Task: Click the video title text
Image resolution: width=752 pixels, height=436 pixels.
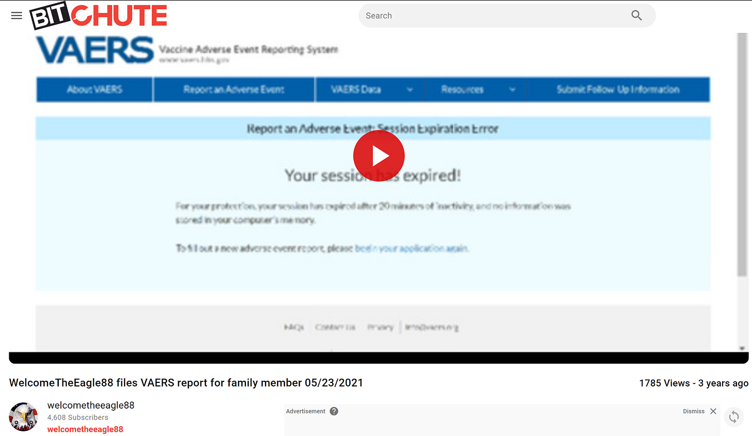Action: pyautogui.click(x=186, y=383)
